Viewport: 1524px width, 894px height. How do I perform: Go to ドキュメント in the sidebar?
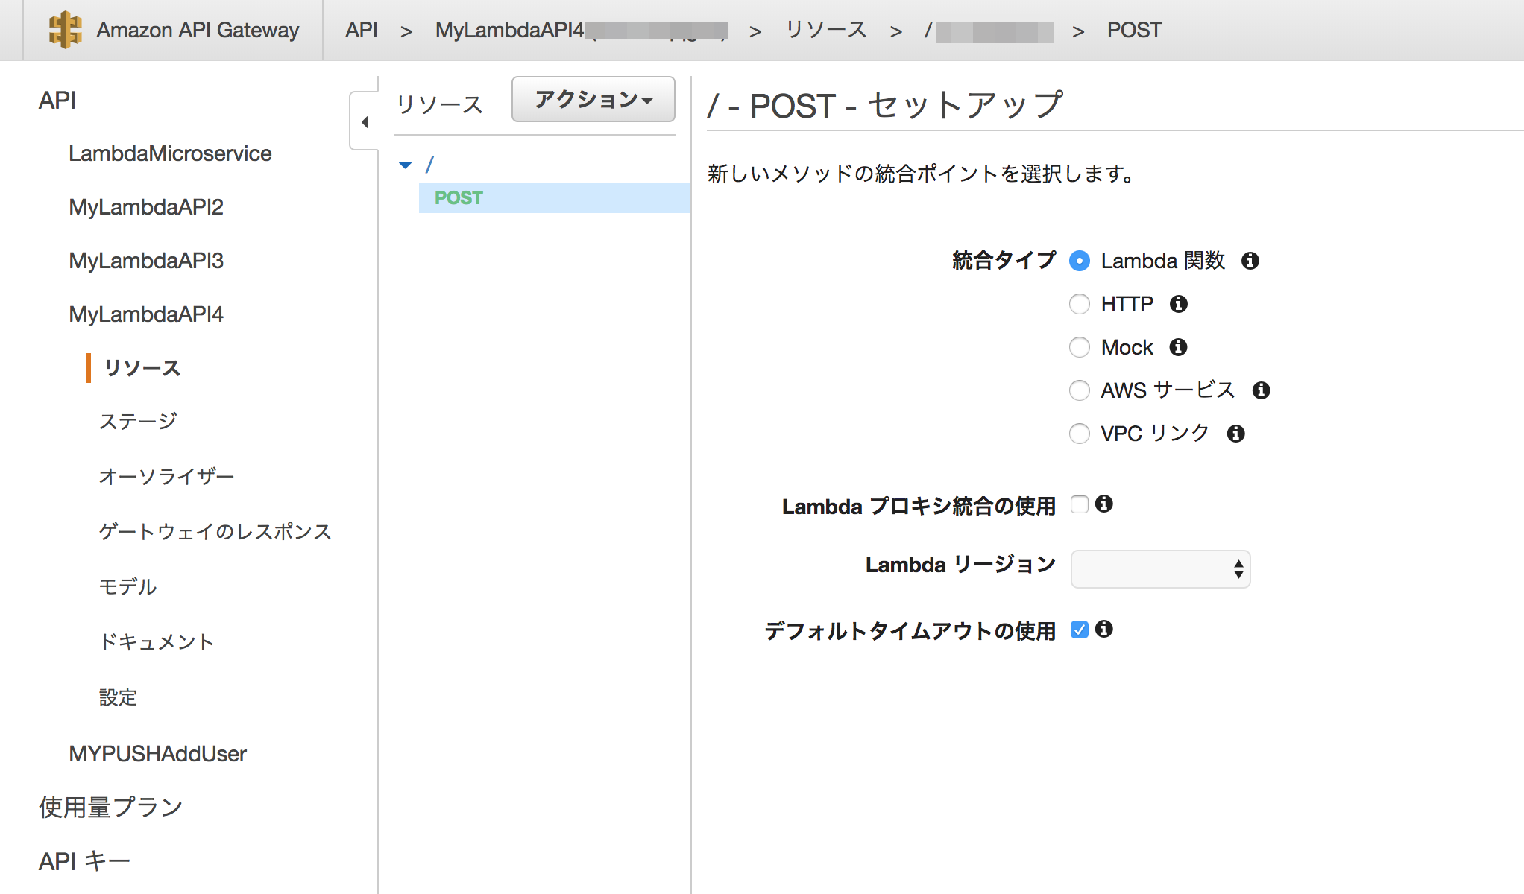pos(157,642)
